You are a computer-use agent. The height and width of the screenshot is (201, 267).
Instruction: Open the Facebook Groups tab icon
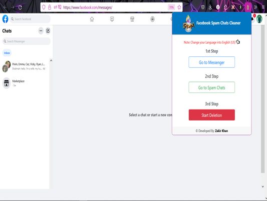click(152, 19)
